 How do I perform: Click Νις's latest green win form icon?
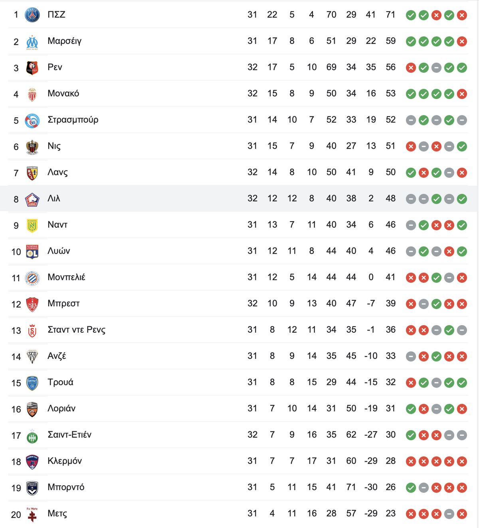point(462,147)
